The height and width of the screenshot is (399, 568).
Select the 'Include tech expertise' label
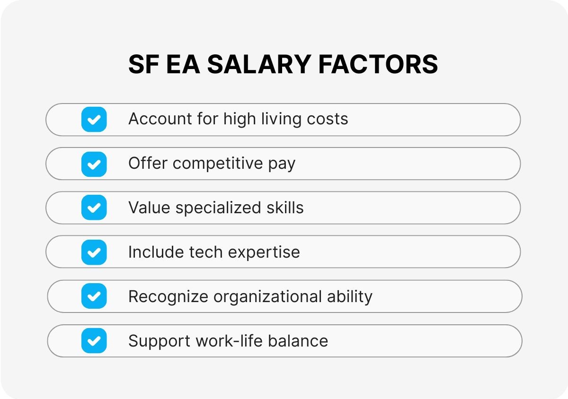(x=214, y=252)
